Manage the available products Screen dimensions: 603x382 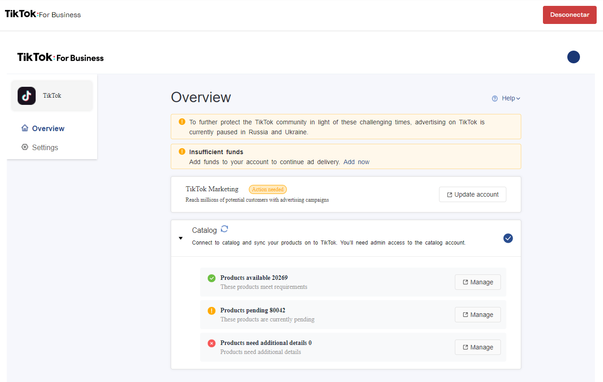(x=477, y=282)
